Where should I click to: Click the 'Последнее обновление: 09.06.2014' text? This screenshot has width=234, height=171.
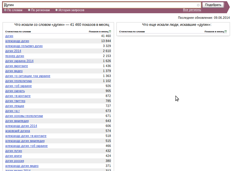[204, 18]
